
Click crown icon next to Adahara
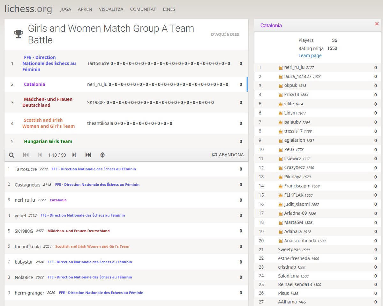coord(281,232)
